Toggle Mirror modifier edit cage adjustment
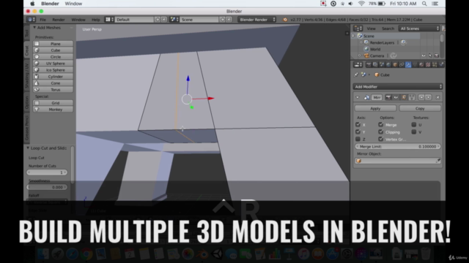The width and height of the screenshot is (469, 263). 412,97
